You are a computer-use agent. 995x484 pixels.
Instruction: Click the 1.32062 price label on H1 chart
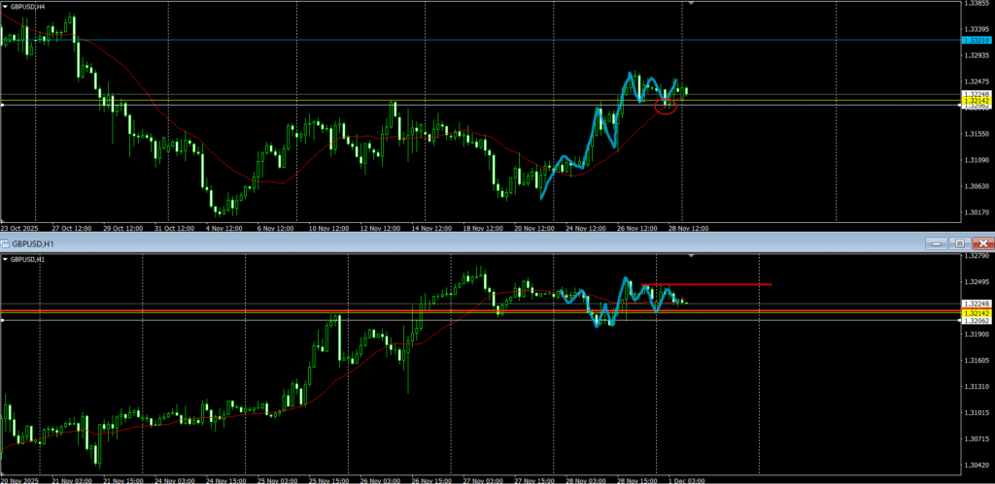coord(975,320)
